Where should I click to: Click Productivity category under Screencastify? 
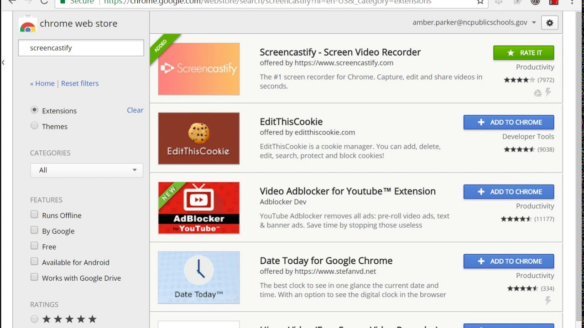tap(535, 67)
